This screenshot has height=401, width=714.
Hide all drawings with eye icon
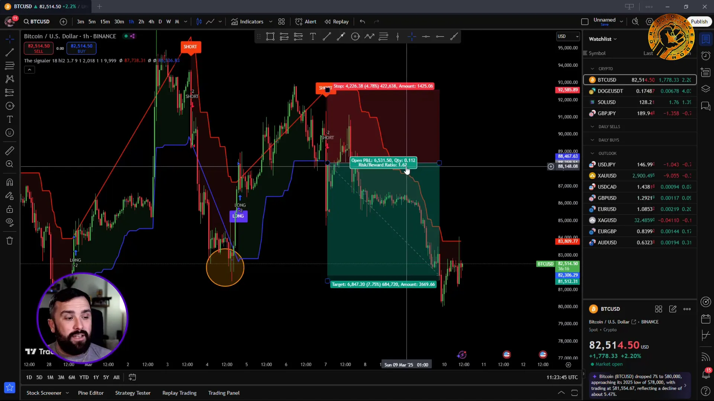[x=10, y=222]
